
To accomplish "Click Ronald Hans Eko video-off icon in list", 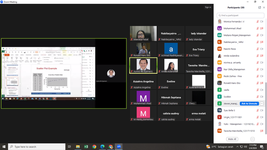I will 262,83.
